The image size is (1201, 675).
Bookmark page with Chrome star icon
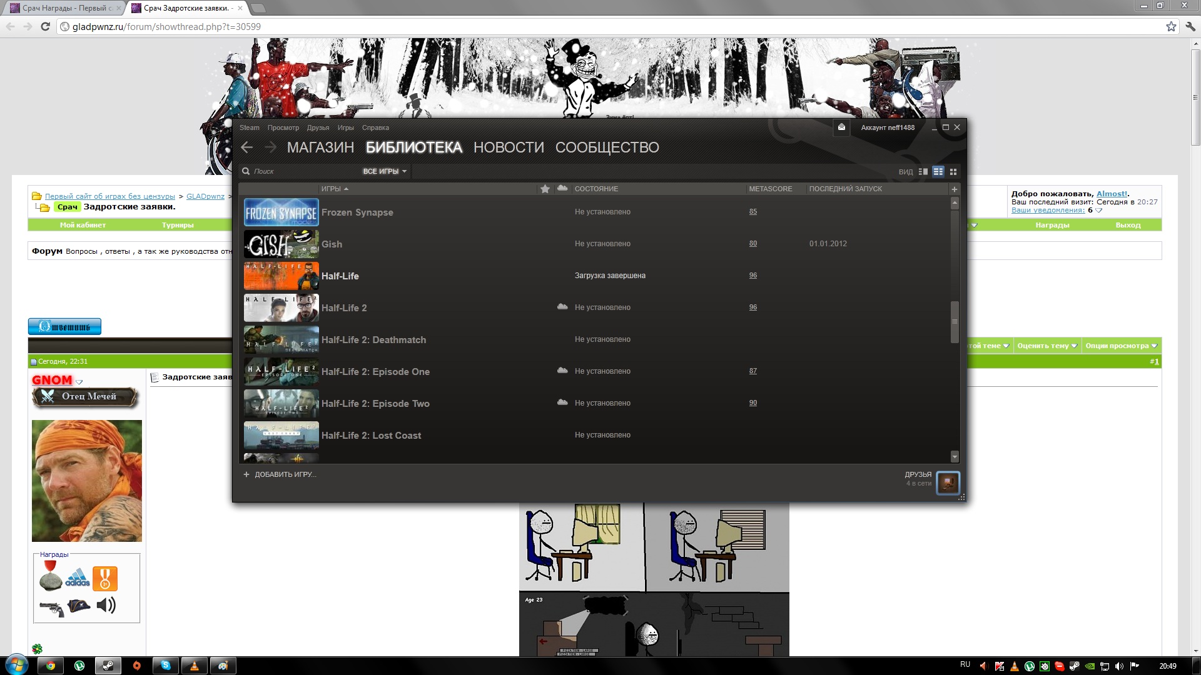tap(1171, 26)
